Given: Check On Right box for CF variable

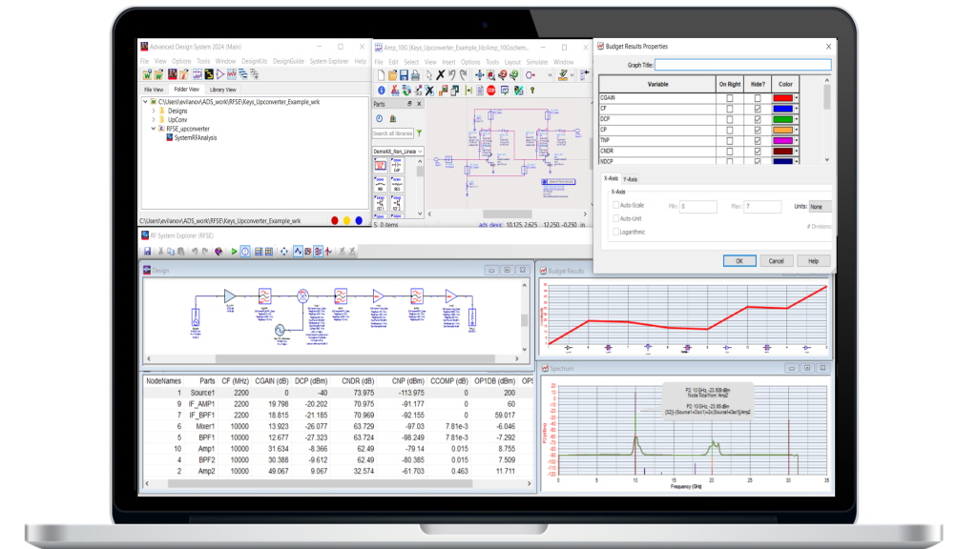Looking at the screenshot, I should [730, 108].
